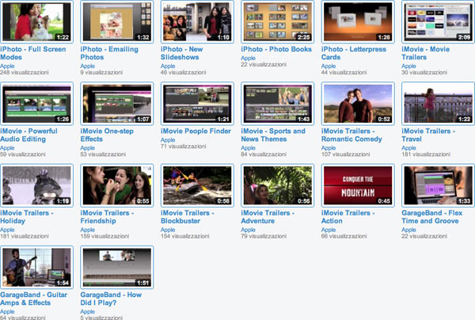Open the iMovie Trailers - Holiday thumbnail
475x320 pixels.
[36, 185]
